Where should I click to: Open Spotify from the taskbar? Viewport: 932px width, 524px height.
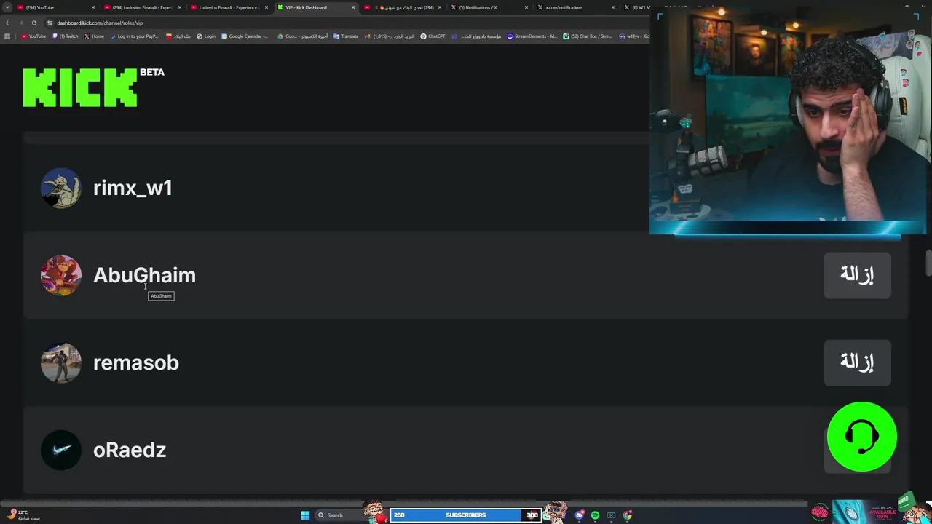click(x=595, y=515)
